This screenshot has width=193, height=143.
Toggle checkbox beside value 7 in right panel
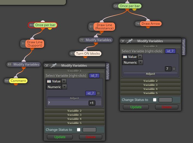click(x=174, y=69)
